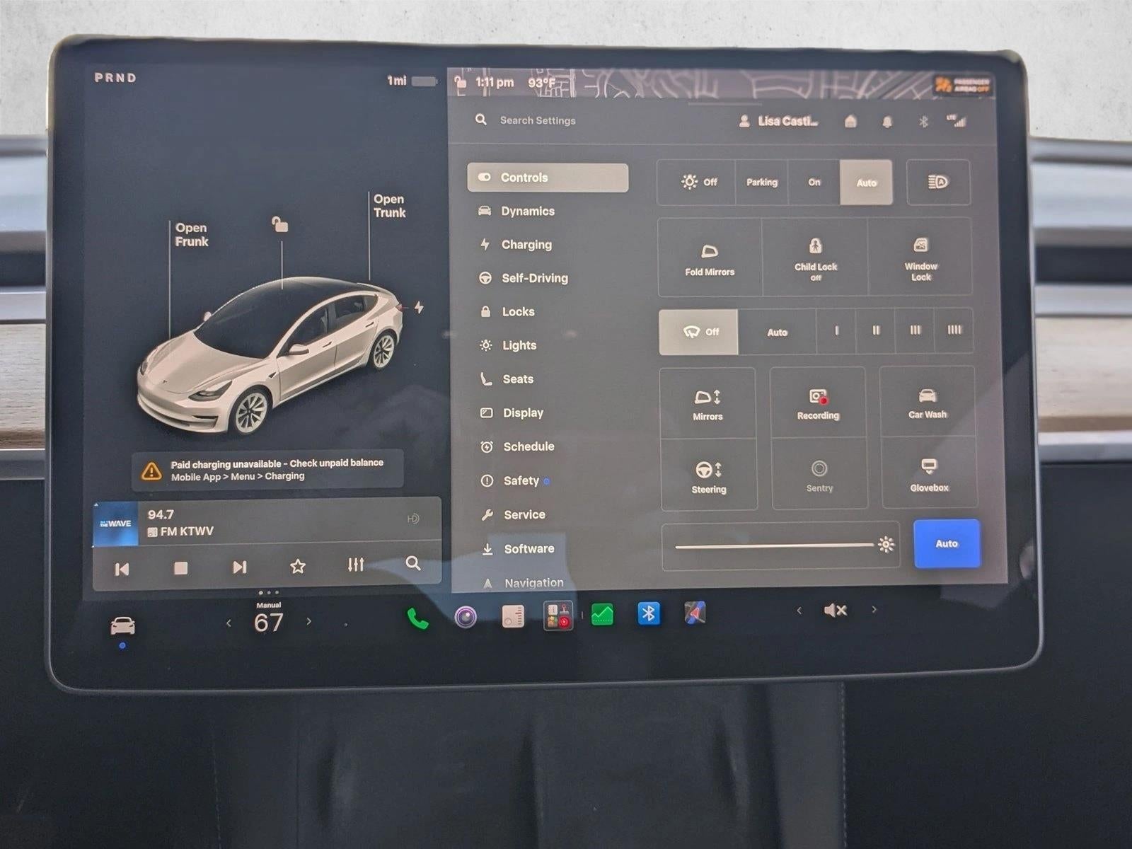Open Lisa Casti... driver profile menu

pos(778,121)
